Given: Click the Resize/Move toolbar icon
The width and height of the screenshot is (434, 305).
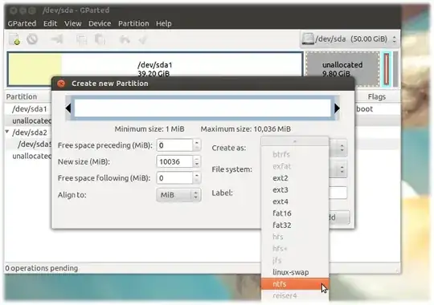Looking at the screenshot, I should point(57,39).
